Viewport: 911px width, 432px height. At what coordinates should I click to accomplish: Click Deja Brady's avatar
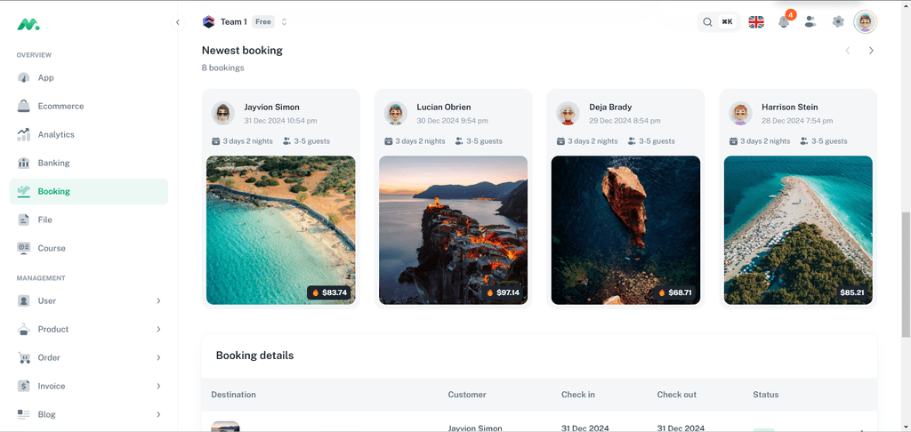[568, 113]
